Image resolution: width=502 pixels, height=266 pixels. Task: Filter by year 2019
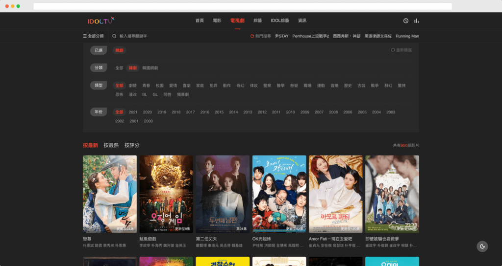coord(162,112)
